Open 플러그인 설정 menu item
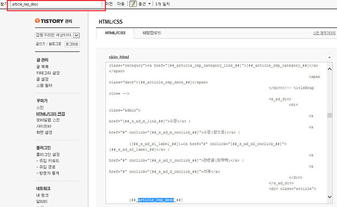Screen dimensions: 337x207 point(48,154)
